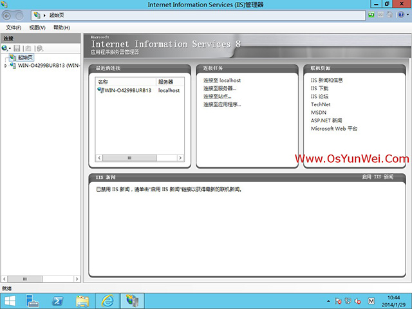Click the 连接至 localhost link
412x309 pixels.
pos(221,80)
